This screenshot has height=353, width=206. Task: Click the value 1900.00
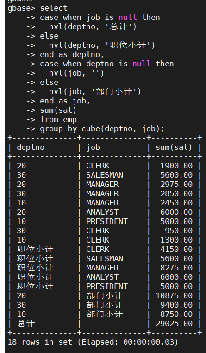pyautogui.click(x=176, y=166)
